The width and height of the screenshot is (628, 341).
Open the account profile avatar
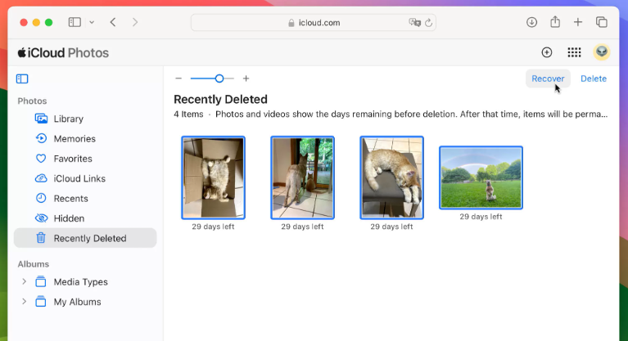click(x=602, y=52)
